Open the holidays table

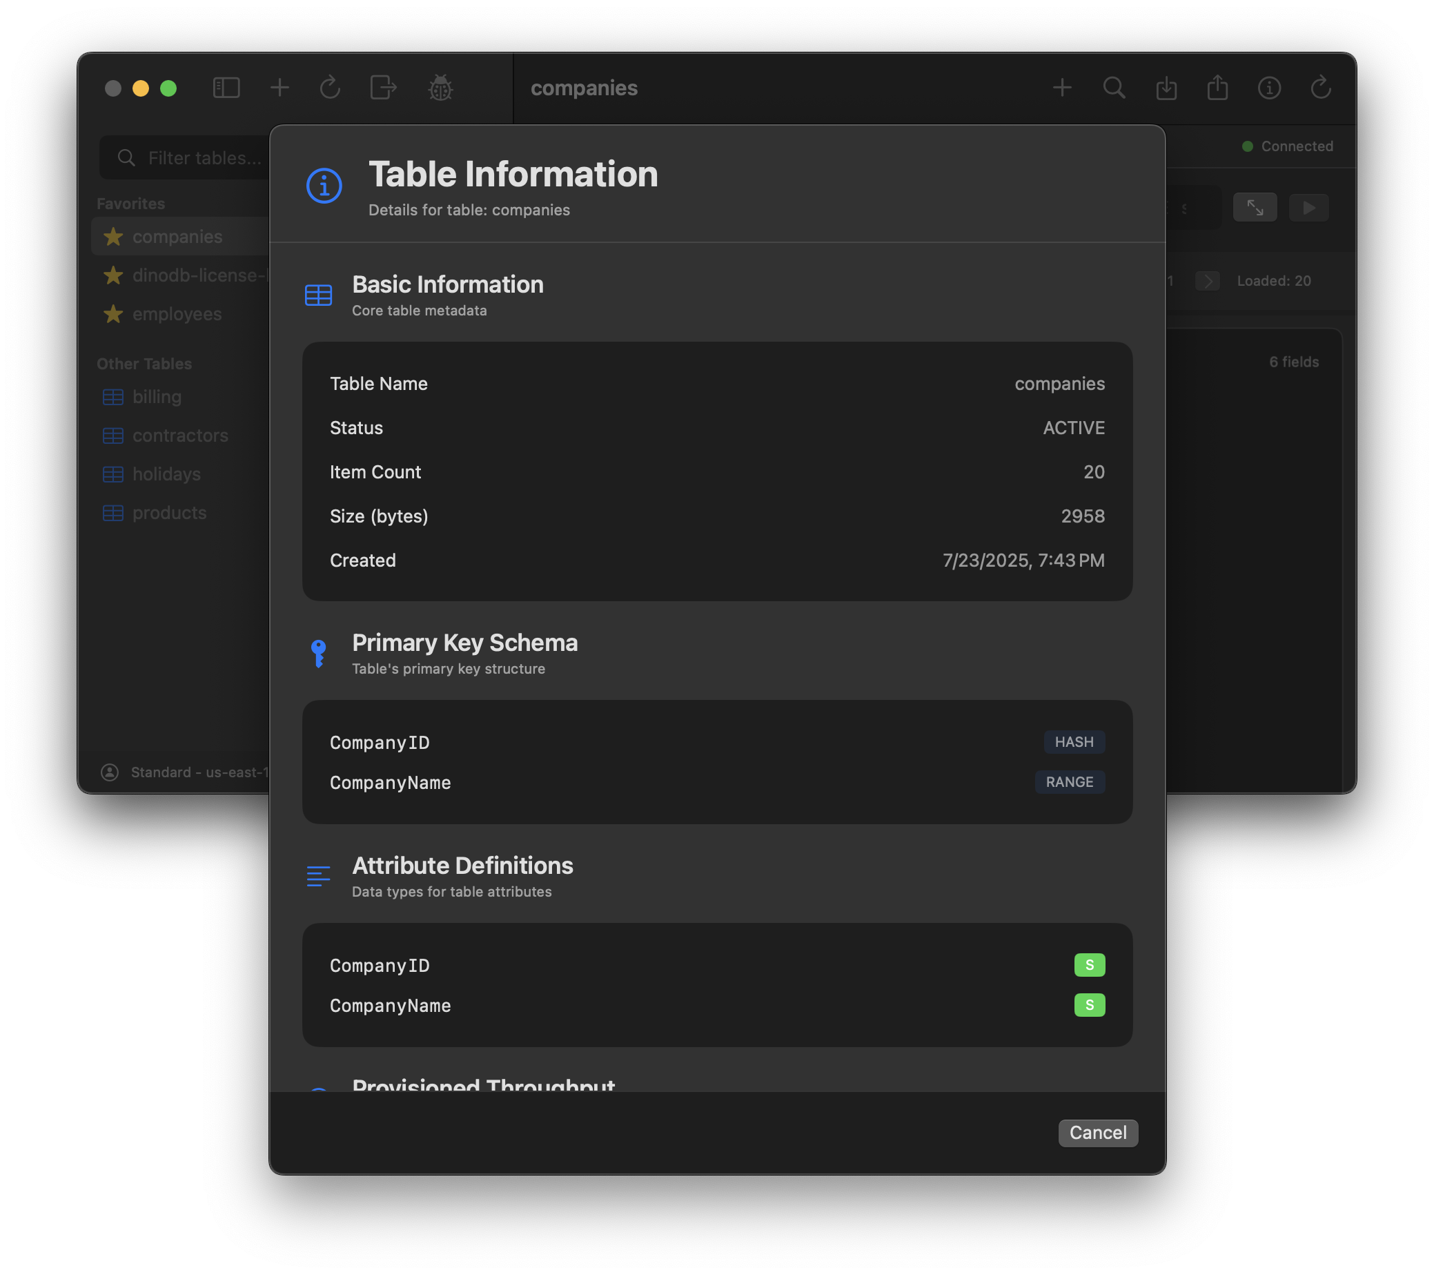(181, 474)
